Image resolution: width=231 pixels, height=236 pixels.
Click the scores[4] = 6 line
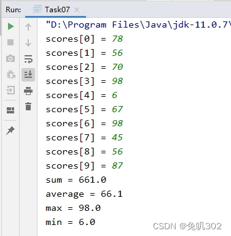click(x=82, y=95)
